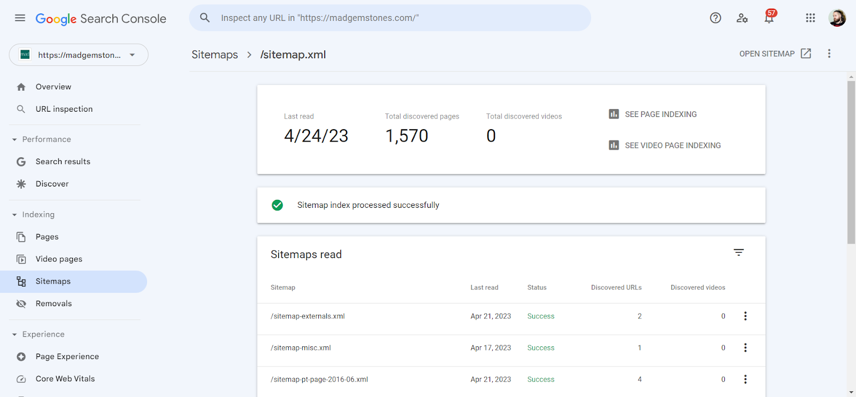Open notifications bell with 57 badge
Viewport: 856px width, 397px height.
[x=769, y=17]
